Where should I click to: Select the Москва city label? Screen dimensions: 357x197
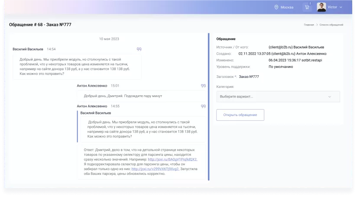click(287, 7)
